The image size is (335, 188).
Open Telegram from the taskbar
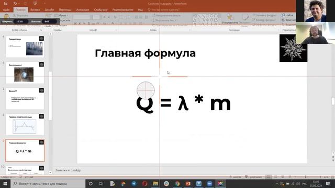click(134, 183)
